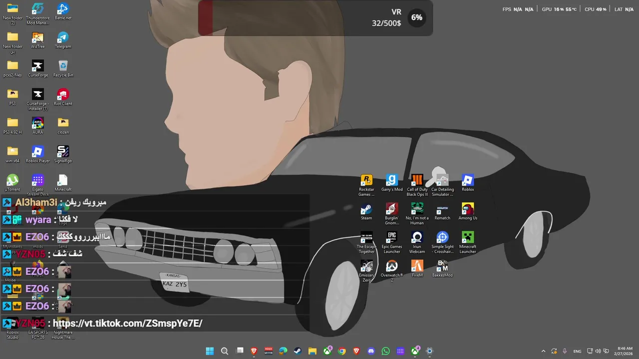Image resolution: width=639 pixels, height=359 pixels.
Task: Launch Rematch desktop shortcut
Action: [x=442, y=211]
